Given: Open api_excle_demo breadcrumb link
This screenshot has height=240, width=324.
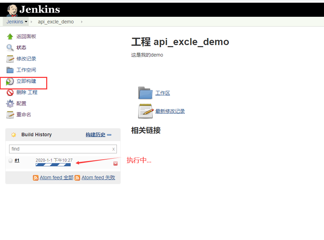Looking at the screenshot, I should point(56,22).
